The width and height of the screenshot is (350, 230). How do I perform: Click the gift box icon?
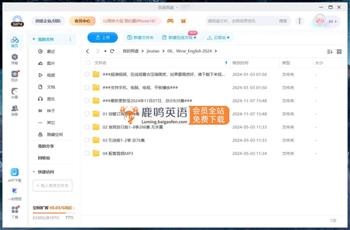click(x=183, y=21)
